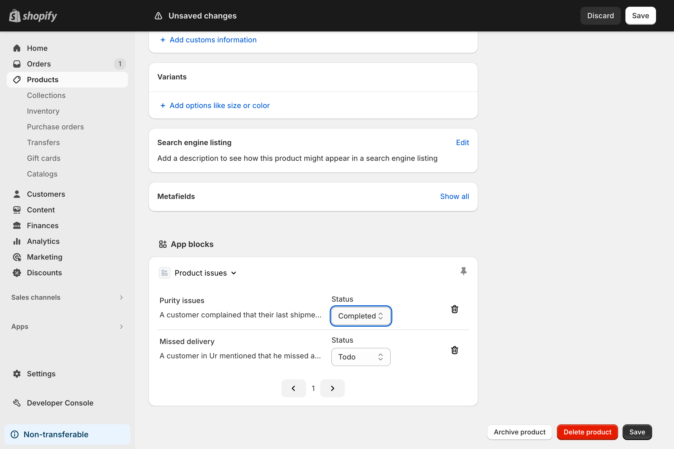Go to next page of issues
This screenshot has height=449, width=674.
[x=333, y=388]
